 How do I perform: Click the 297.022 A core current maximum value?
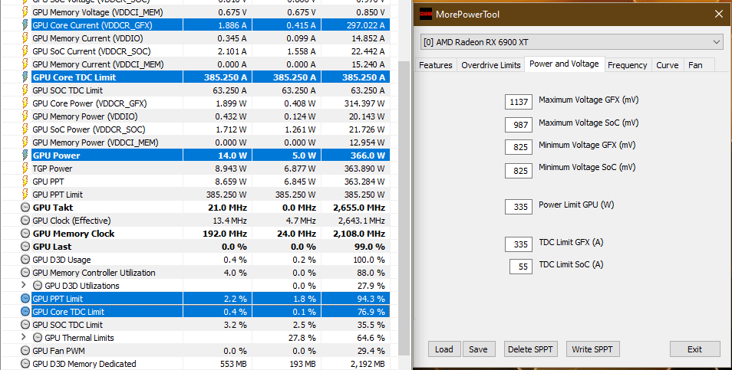click(x=365, y=25)
